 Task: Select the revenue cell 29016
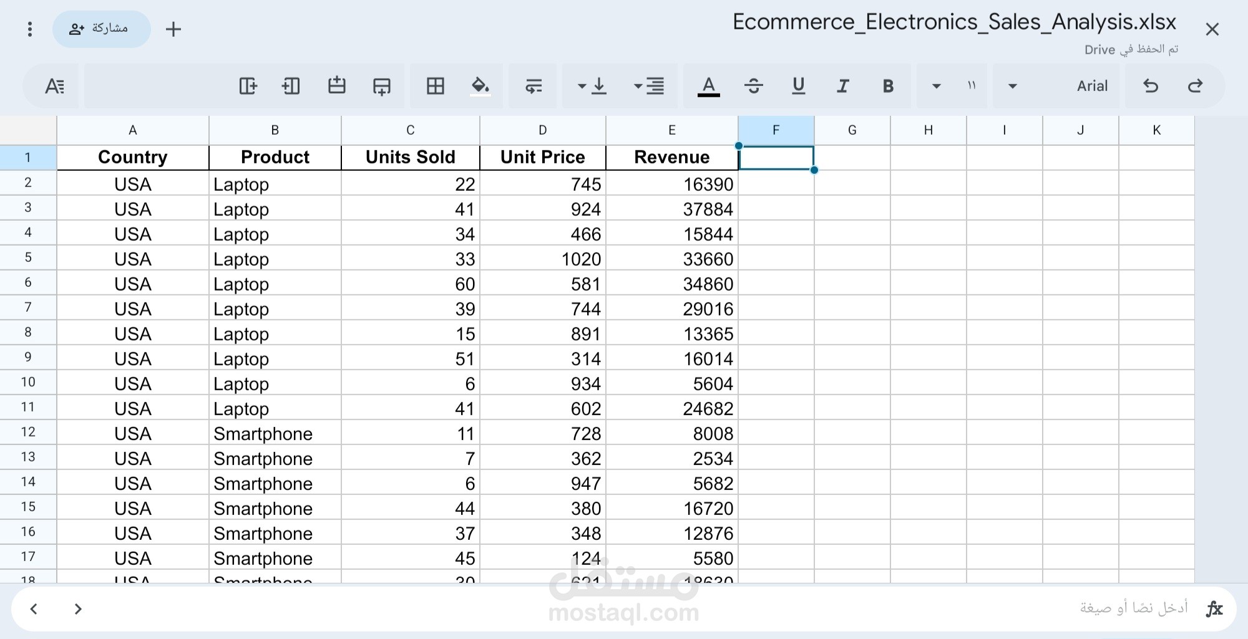pyautogui.click(x=672, y=309)
